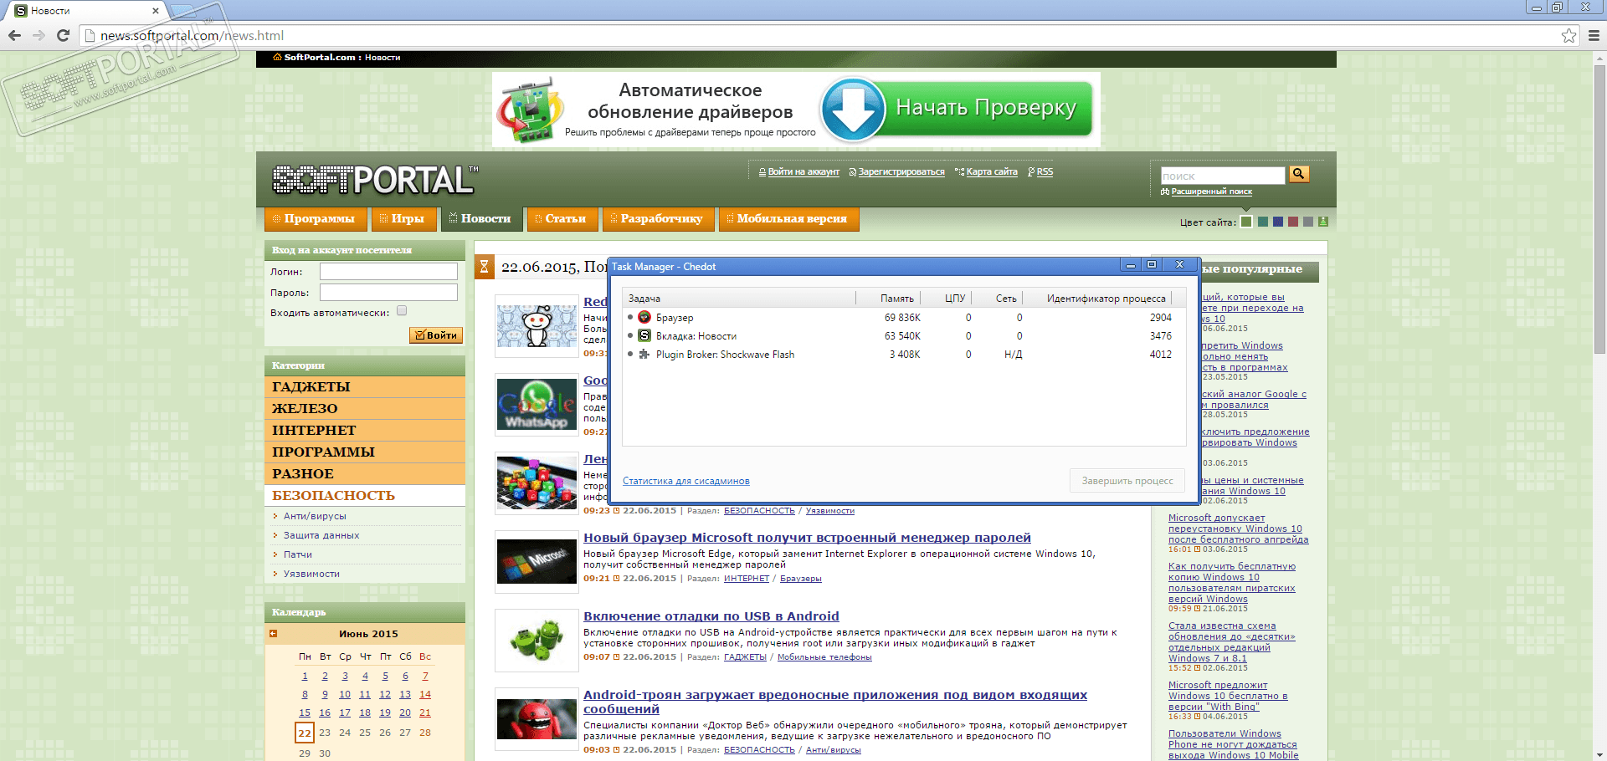The image size is (1607, 761).
Task: Click the orange magnifier search button
Action: (1299, 174)
